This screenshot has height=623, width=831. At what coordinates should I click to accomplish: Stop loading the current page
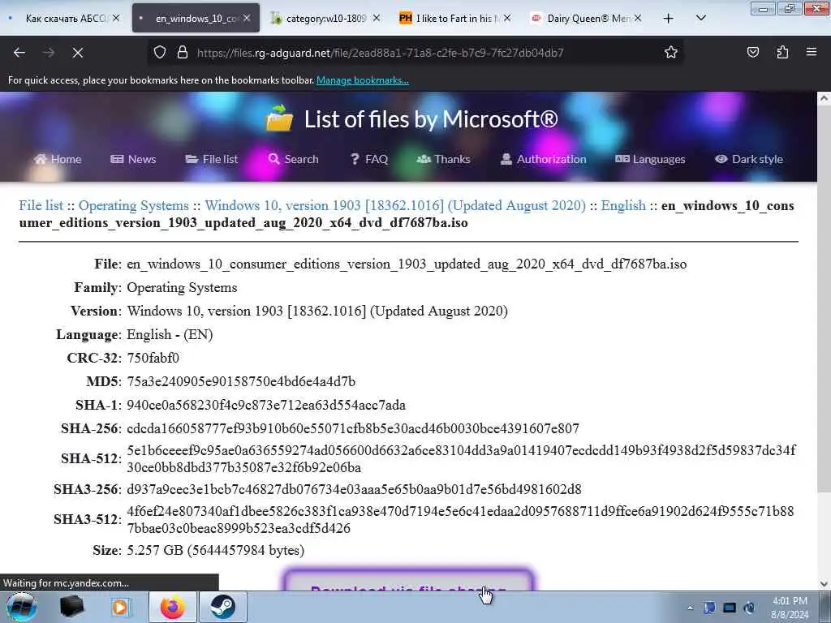coord(78,53)
